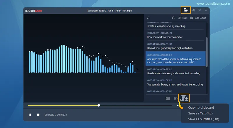
Task: Toggle the CC captions icon
Action: point(168,98)
